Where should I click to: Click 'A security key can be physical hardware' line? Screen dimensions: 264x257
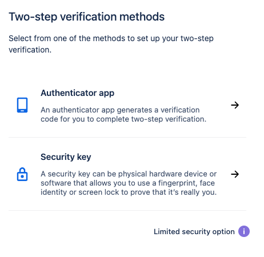pos(129,174)
